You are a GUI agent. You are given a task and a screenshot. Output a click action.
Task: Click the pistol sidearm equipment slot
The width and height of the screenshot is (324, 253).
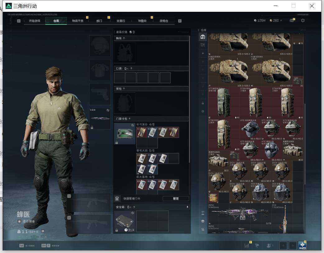100,94
